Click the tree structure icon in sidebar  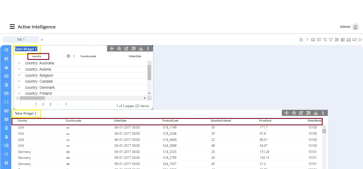click(6, 145)
